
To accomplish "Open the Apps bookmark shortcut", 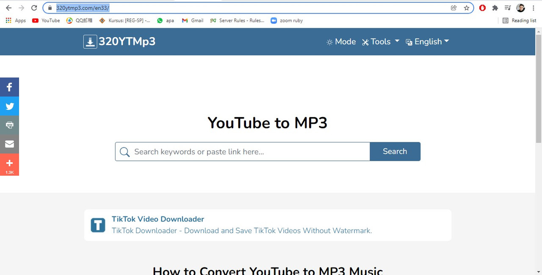I will 16,20.
